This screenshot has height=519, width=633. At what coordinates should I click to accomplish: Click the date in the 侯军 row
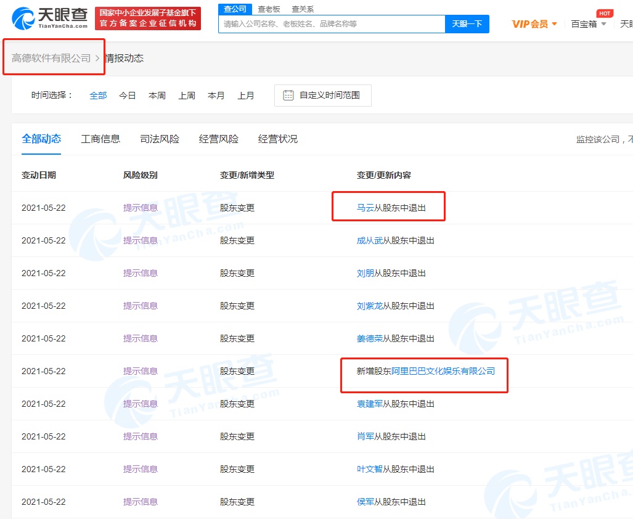click(44, 502)
